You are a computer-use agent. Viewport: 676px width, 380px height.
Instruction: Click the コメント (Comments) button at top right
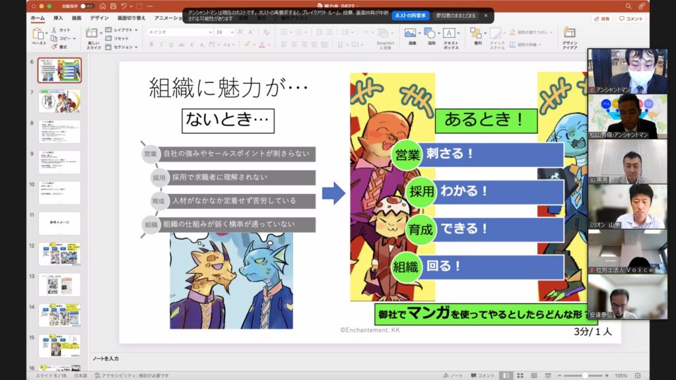[x=630, y=19]
